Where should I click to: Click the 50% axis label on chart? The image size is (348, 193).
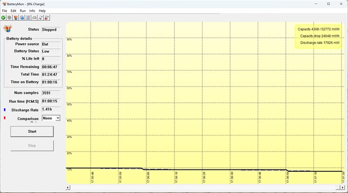[69, 104]
